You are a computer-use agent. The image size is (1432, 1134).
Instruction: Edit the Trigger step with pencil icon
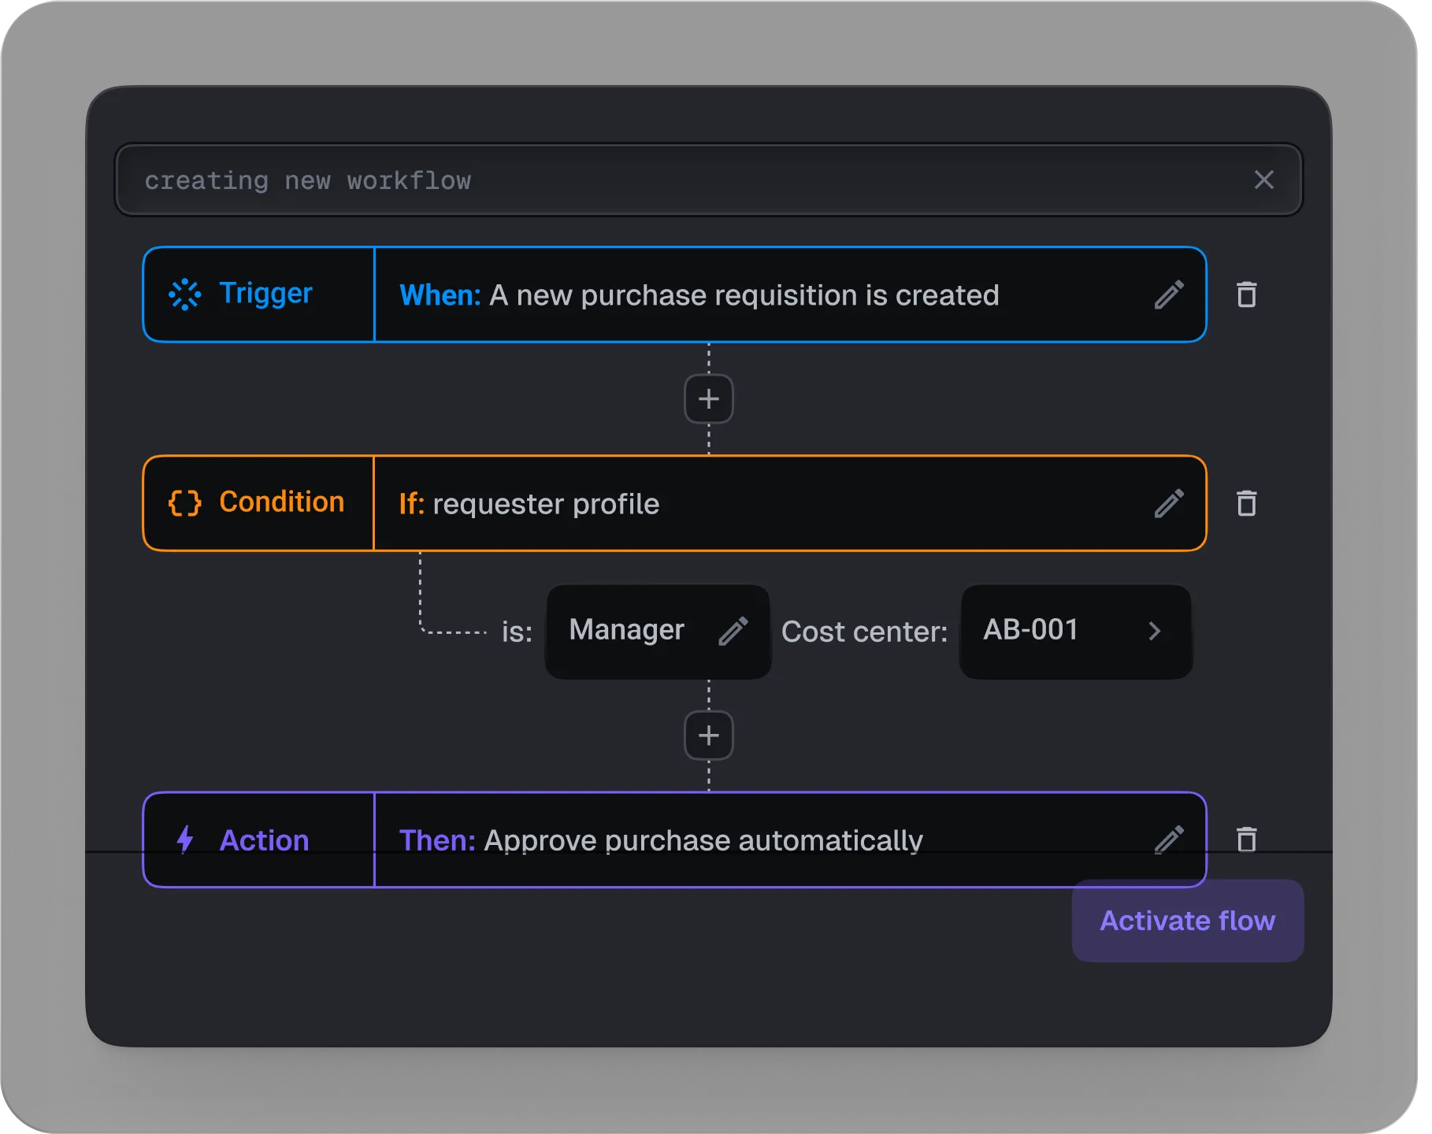1169,295
